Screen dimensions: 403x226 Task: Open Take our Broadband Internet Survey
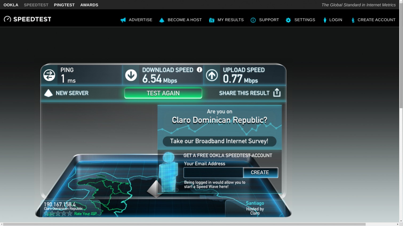[x=220, y=141]
